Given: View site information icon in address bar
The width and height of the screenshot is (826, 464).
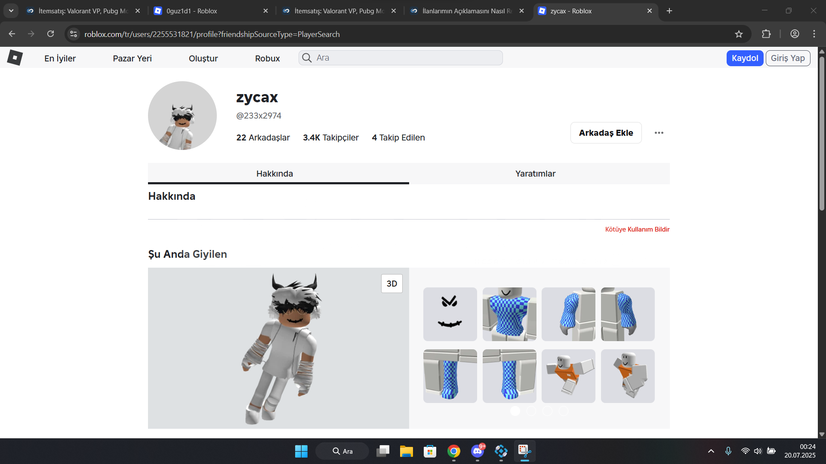Looking at the screenshot, I should point(74,34).
